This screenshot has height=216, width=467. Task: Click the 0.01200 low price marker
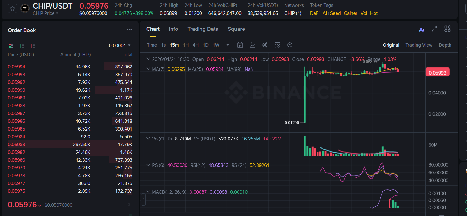coord(292,123)
